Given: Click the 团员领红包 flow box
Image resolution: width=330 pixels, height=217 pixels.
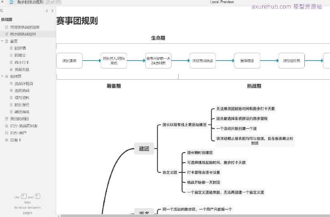Looking at the screenshot, I should point(292,61).
